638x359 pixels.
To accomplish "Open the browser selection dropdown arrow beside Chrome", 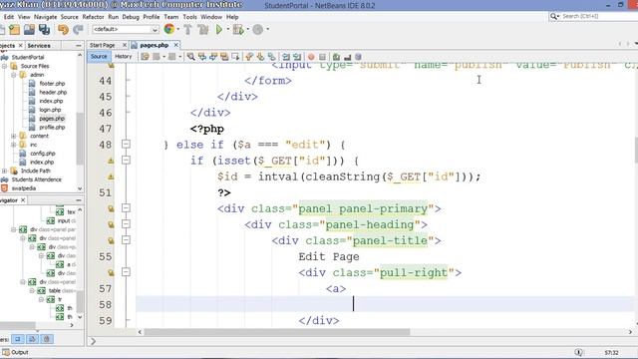I will tap(178, 29).
